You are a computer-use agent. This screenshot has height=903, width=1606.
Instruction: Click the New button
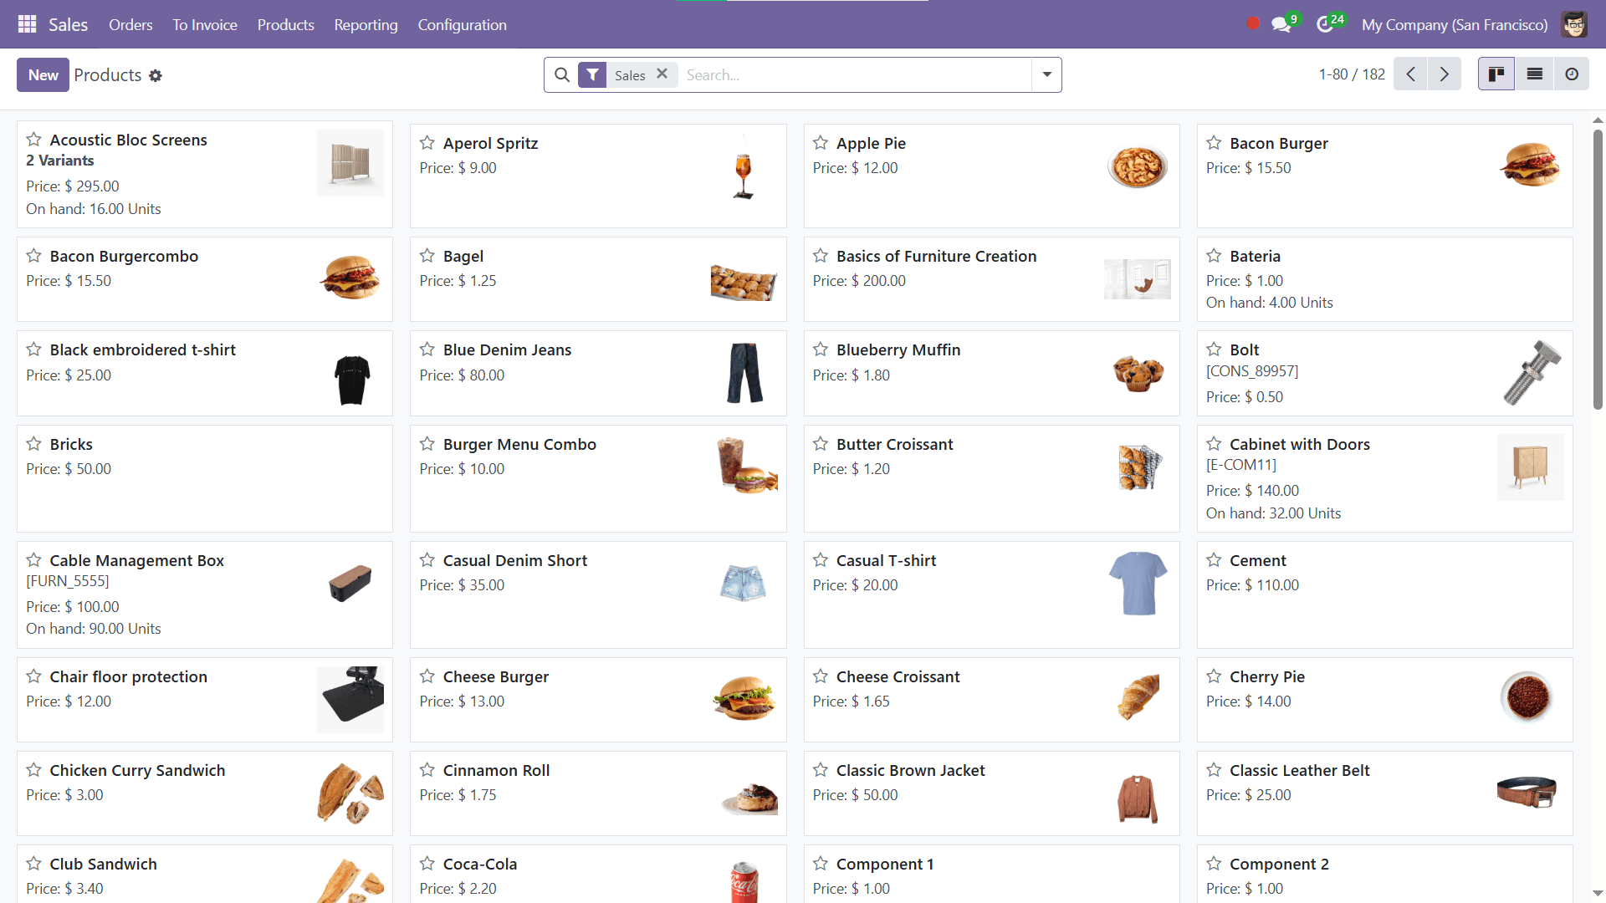[42, 74]
